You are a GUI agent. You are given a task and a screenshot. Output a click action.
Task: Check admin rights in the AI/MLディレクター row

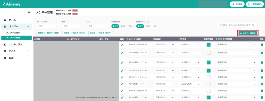[x=209, y=77]
